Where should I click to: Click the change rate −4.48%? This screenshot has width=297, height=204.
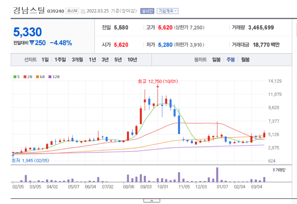click(x=61, y=43)
